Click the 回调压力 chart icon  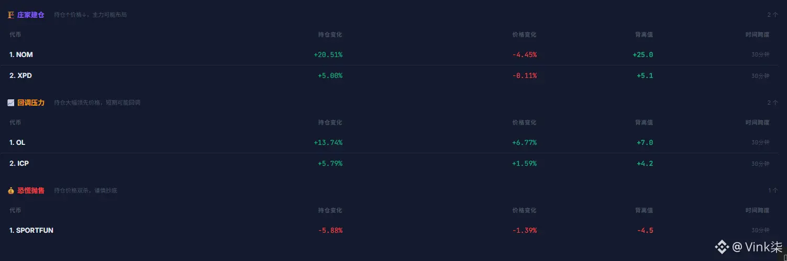point(11,103)
